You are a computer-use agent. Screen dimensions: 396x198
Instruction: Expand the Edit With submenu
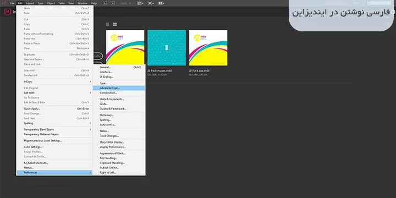pyautogui.click(x=54, y=93)
